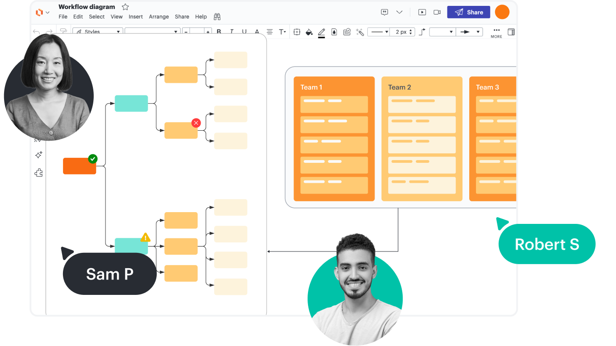This screenshot has height=346, width=616.
Task: Click the magic wand icon in toolbar
Action: (x=360, y=32)
